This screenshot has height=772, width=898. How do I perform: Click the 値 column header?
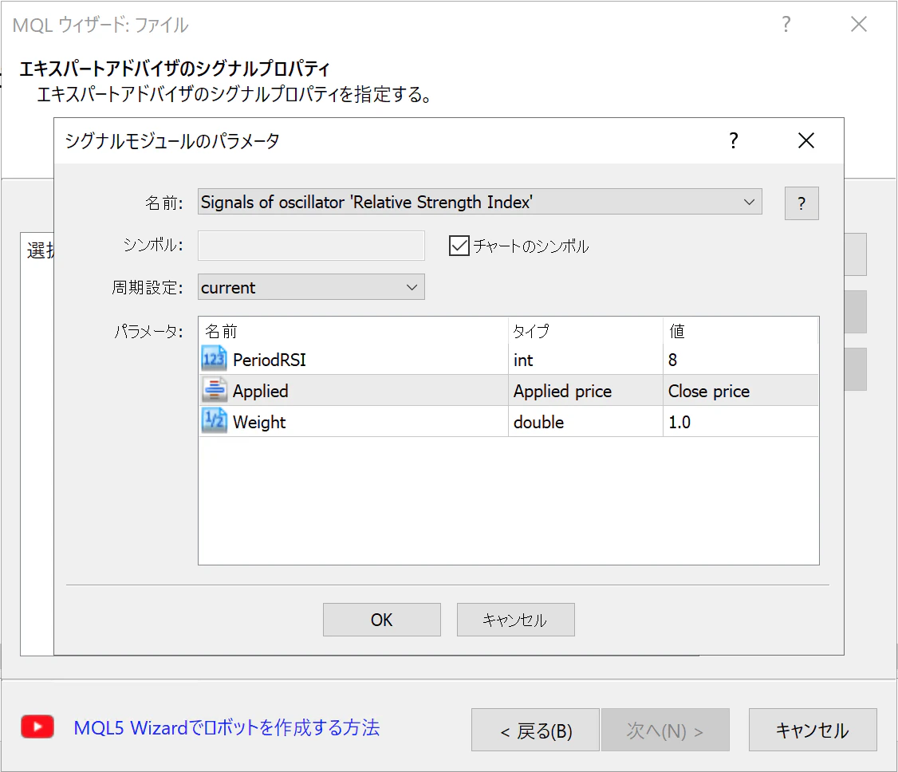[x=741, y=330]
